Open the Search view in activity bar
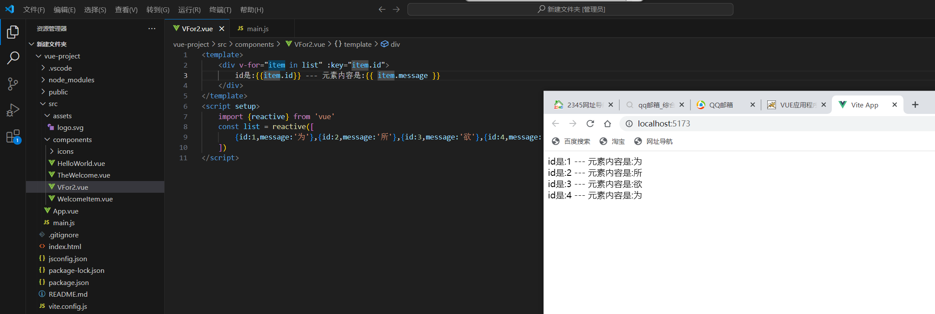 point(13,58)
